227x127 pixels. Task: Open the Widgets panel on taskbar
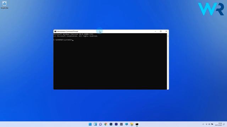pos(95,124)
